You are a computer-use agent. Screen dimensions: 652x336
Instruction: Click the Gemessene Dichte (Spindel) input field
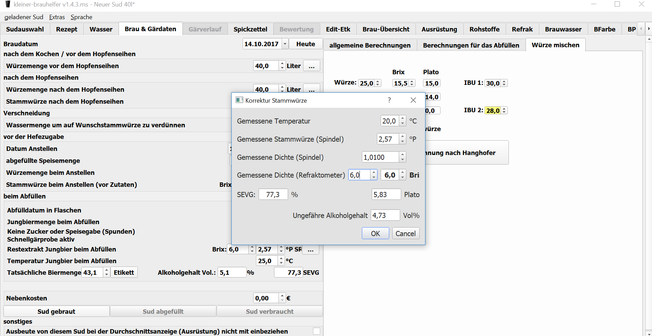(x=380, y=157)
